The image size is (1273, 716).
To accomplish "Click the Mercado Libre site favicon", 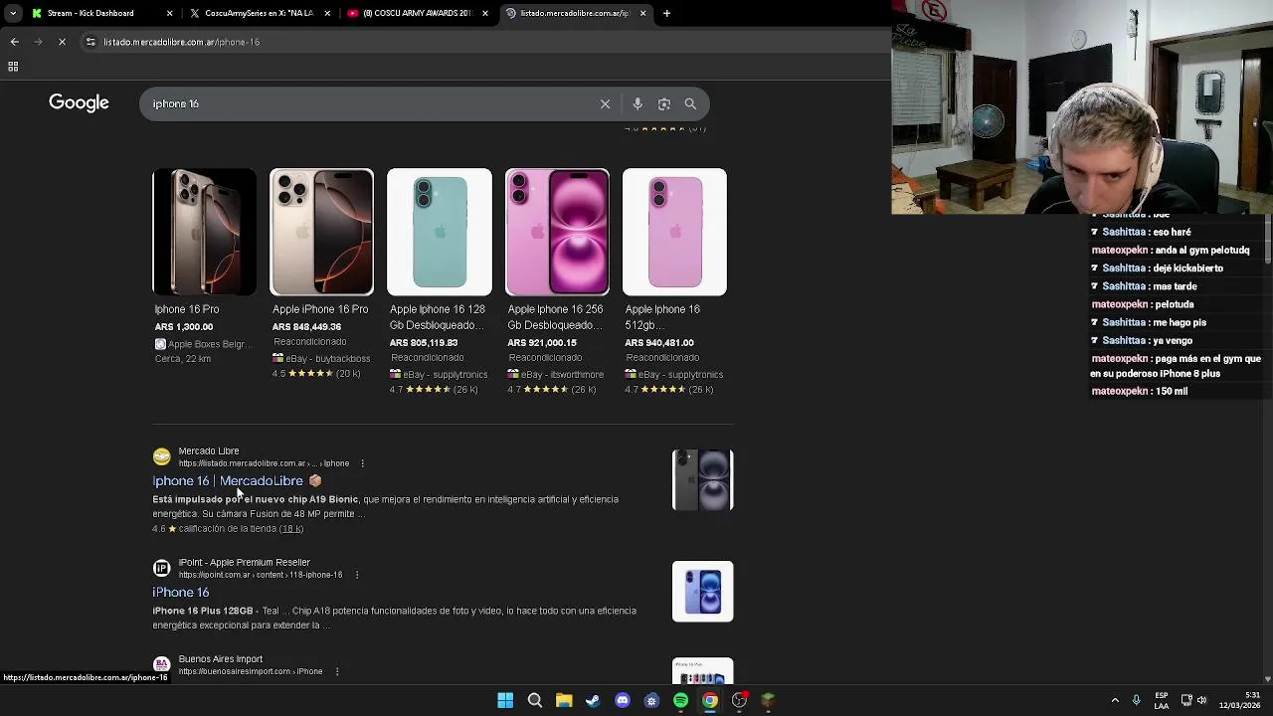I will [x=161, y=456].
